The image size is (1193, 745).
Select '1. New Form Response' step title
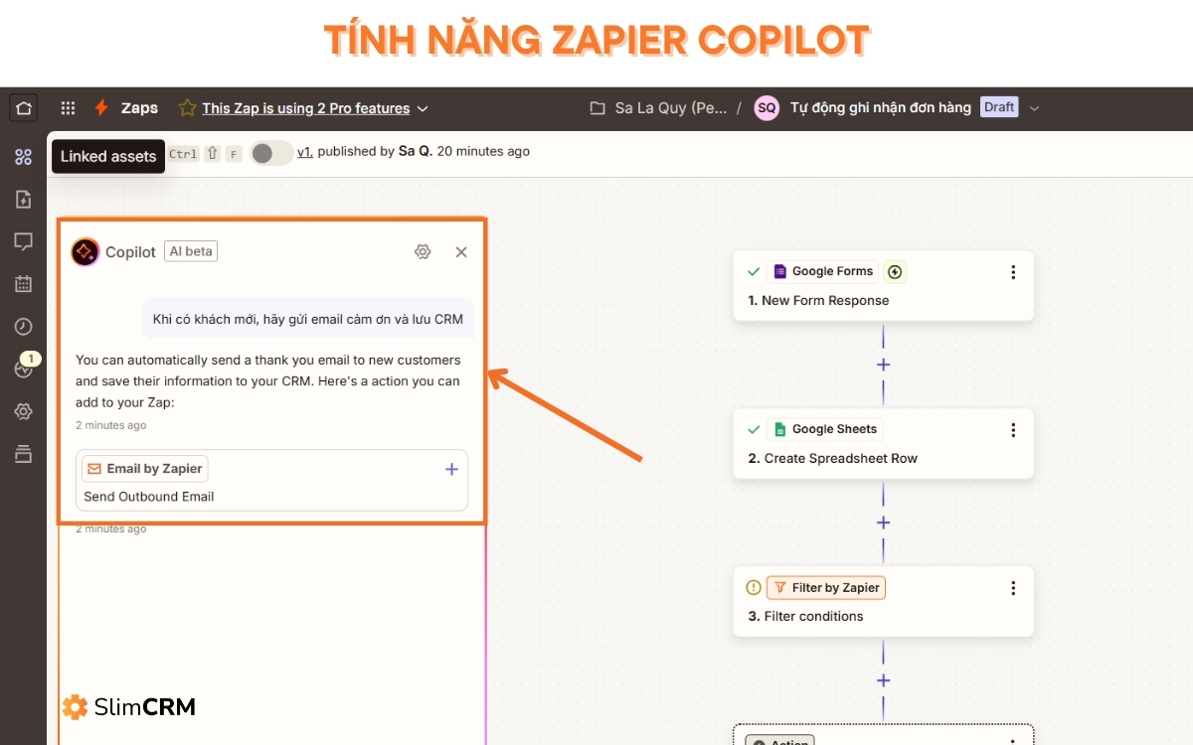pos(818,300)
